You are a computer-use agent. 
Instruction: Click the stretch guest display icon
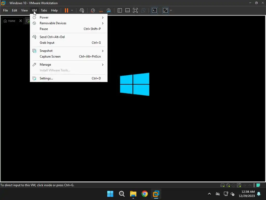(165, 10)
